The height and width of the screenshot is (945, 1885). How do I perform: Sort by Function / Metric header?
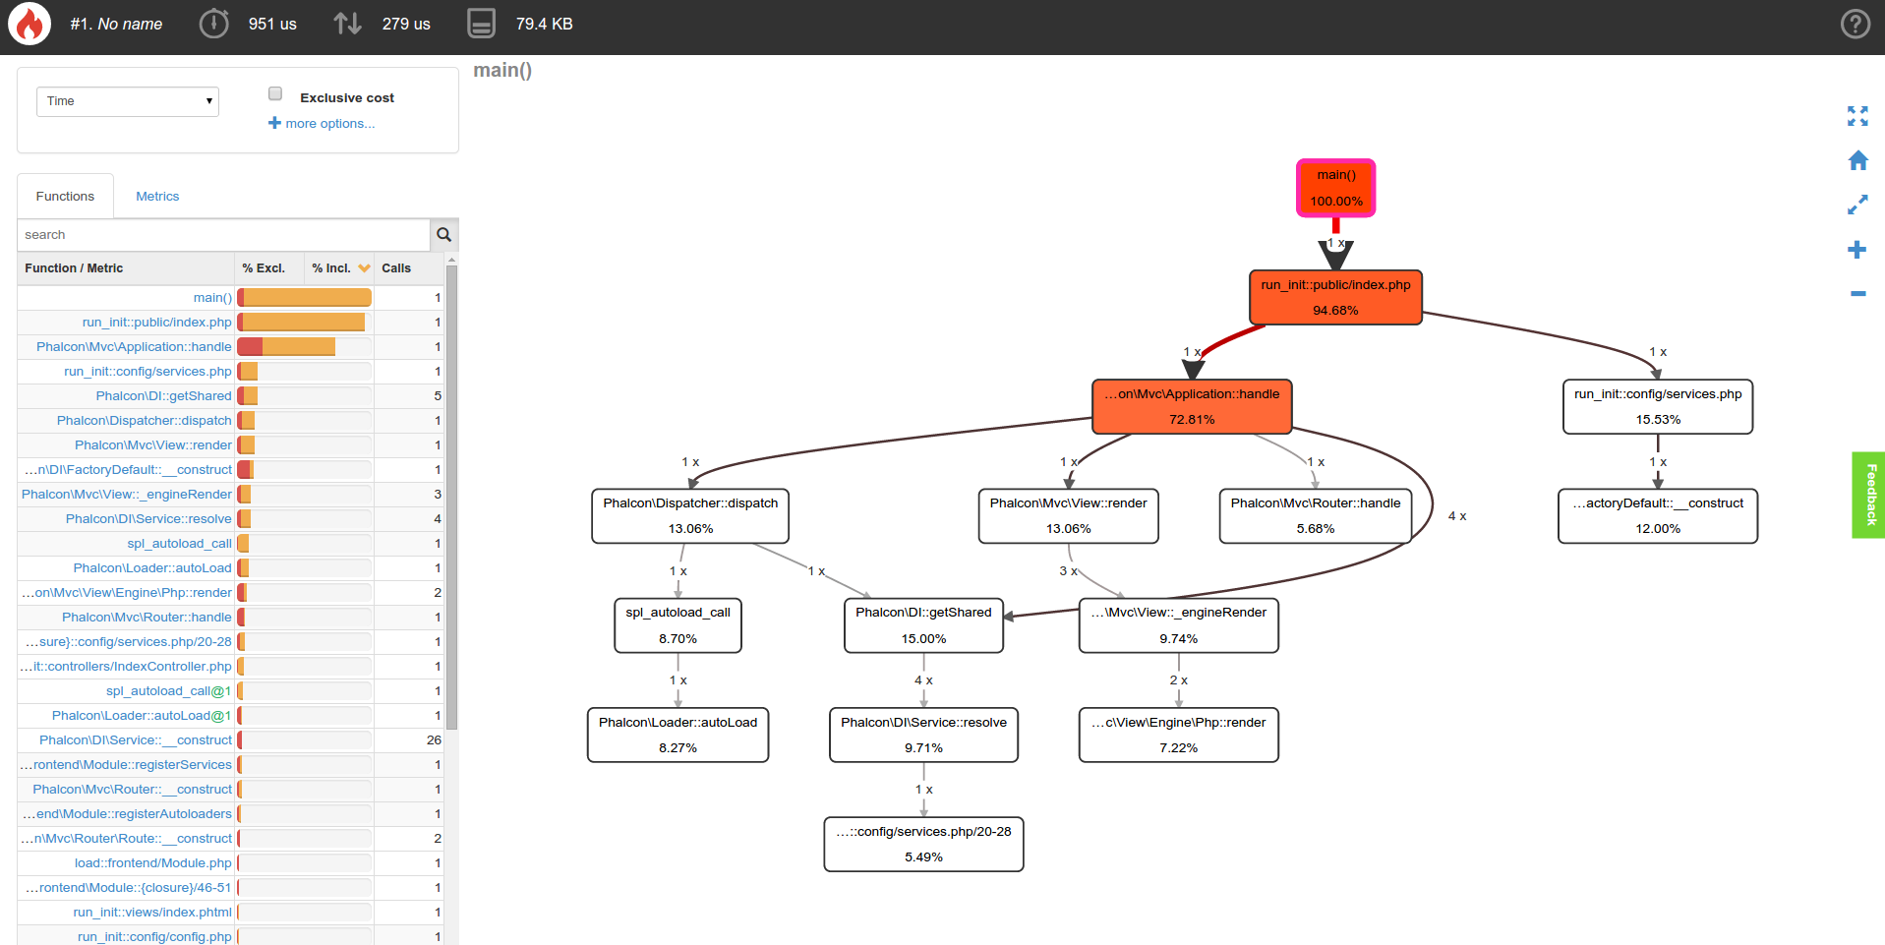(x=74, y=268)
